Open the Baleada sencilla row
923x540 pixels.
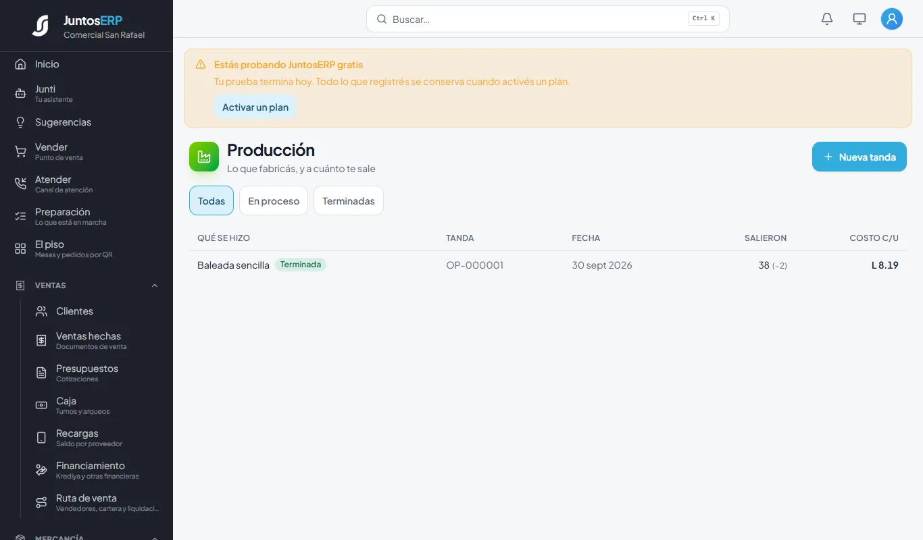pos(548,265)
